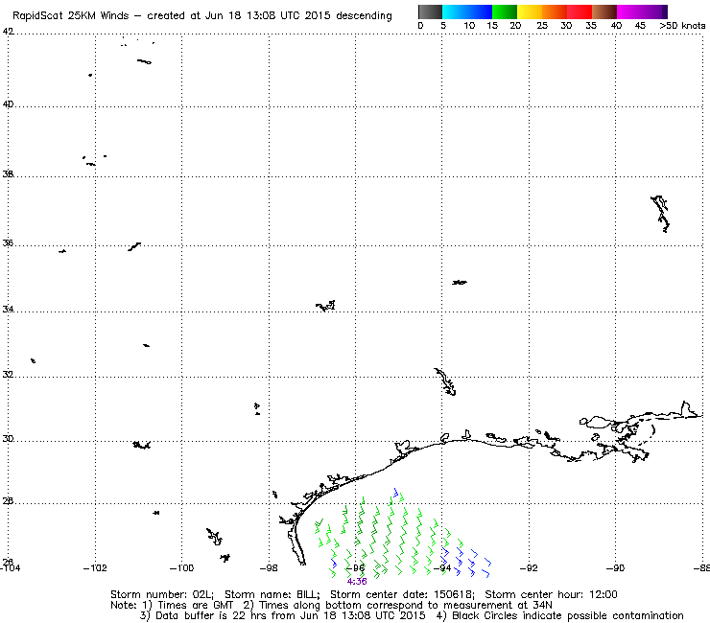Click longitude label -92 on the bottom axis
The image size is (710, 623).
pyautogui.click(x=529, y=567)
